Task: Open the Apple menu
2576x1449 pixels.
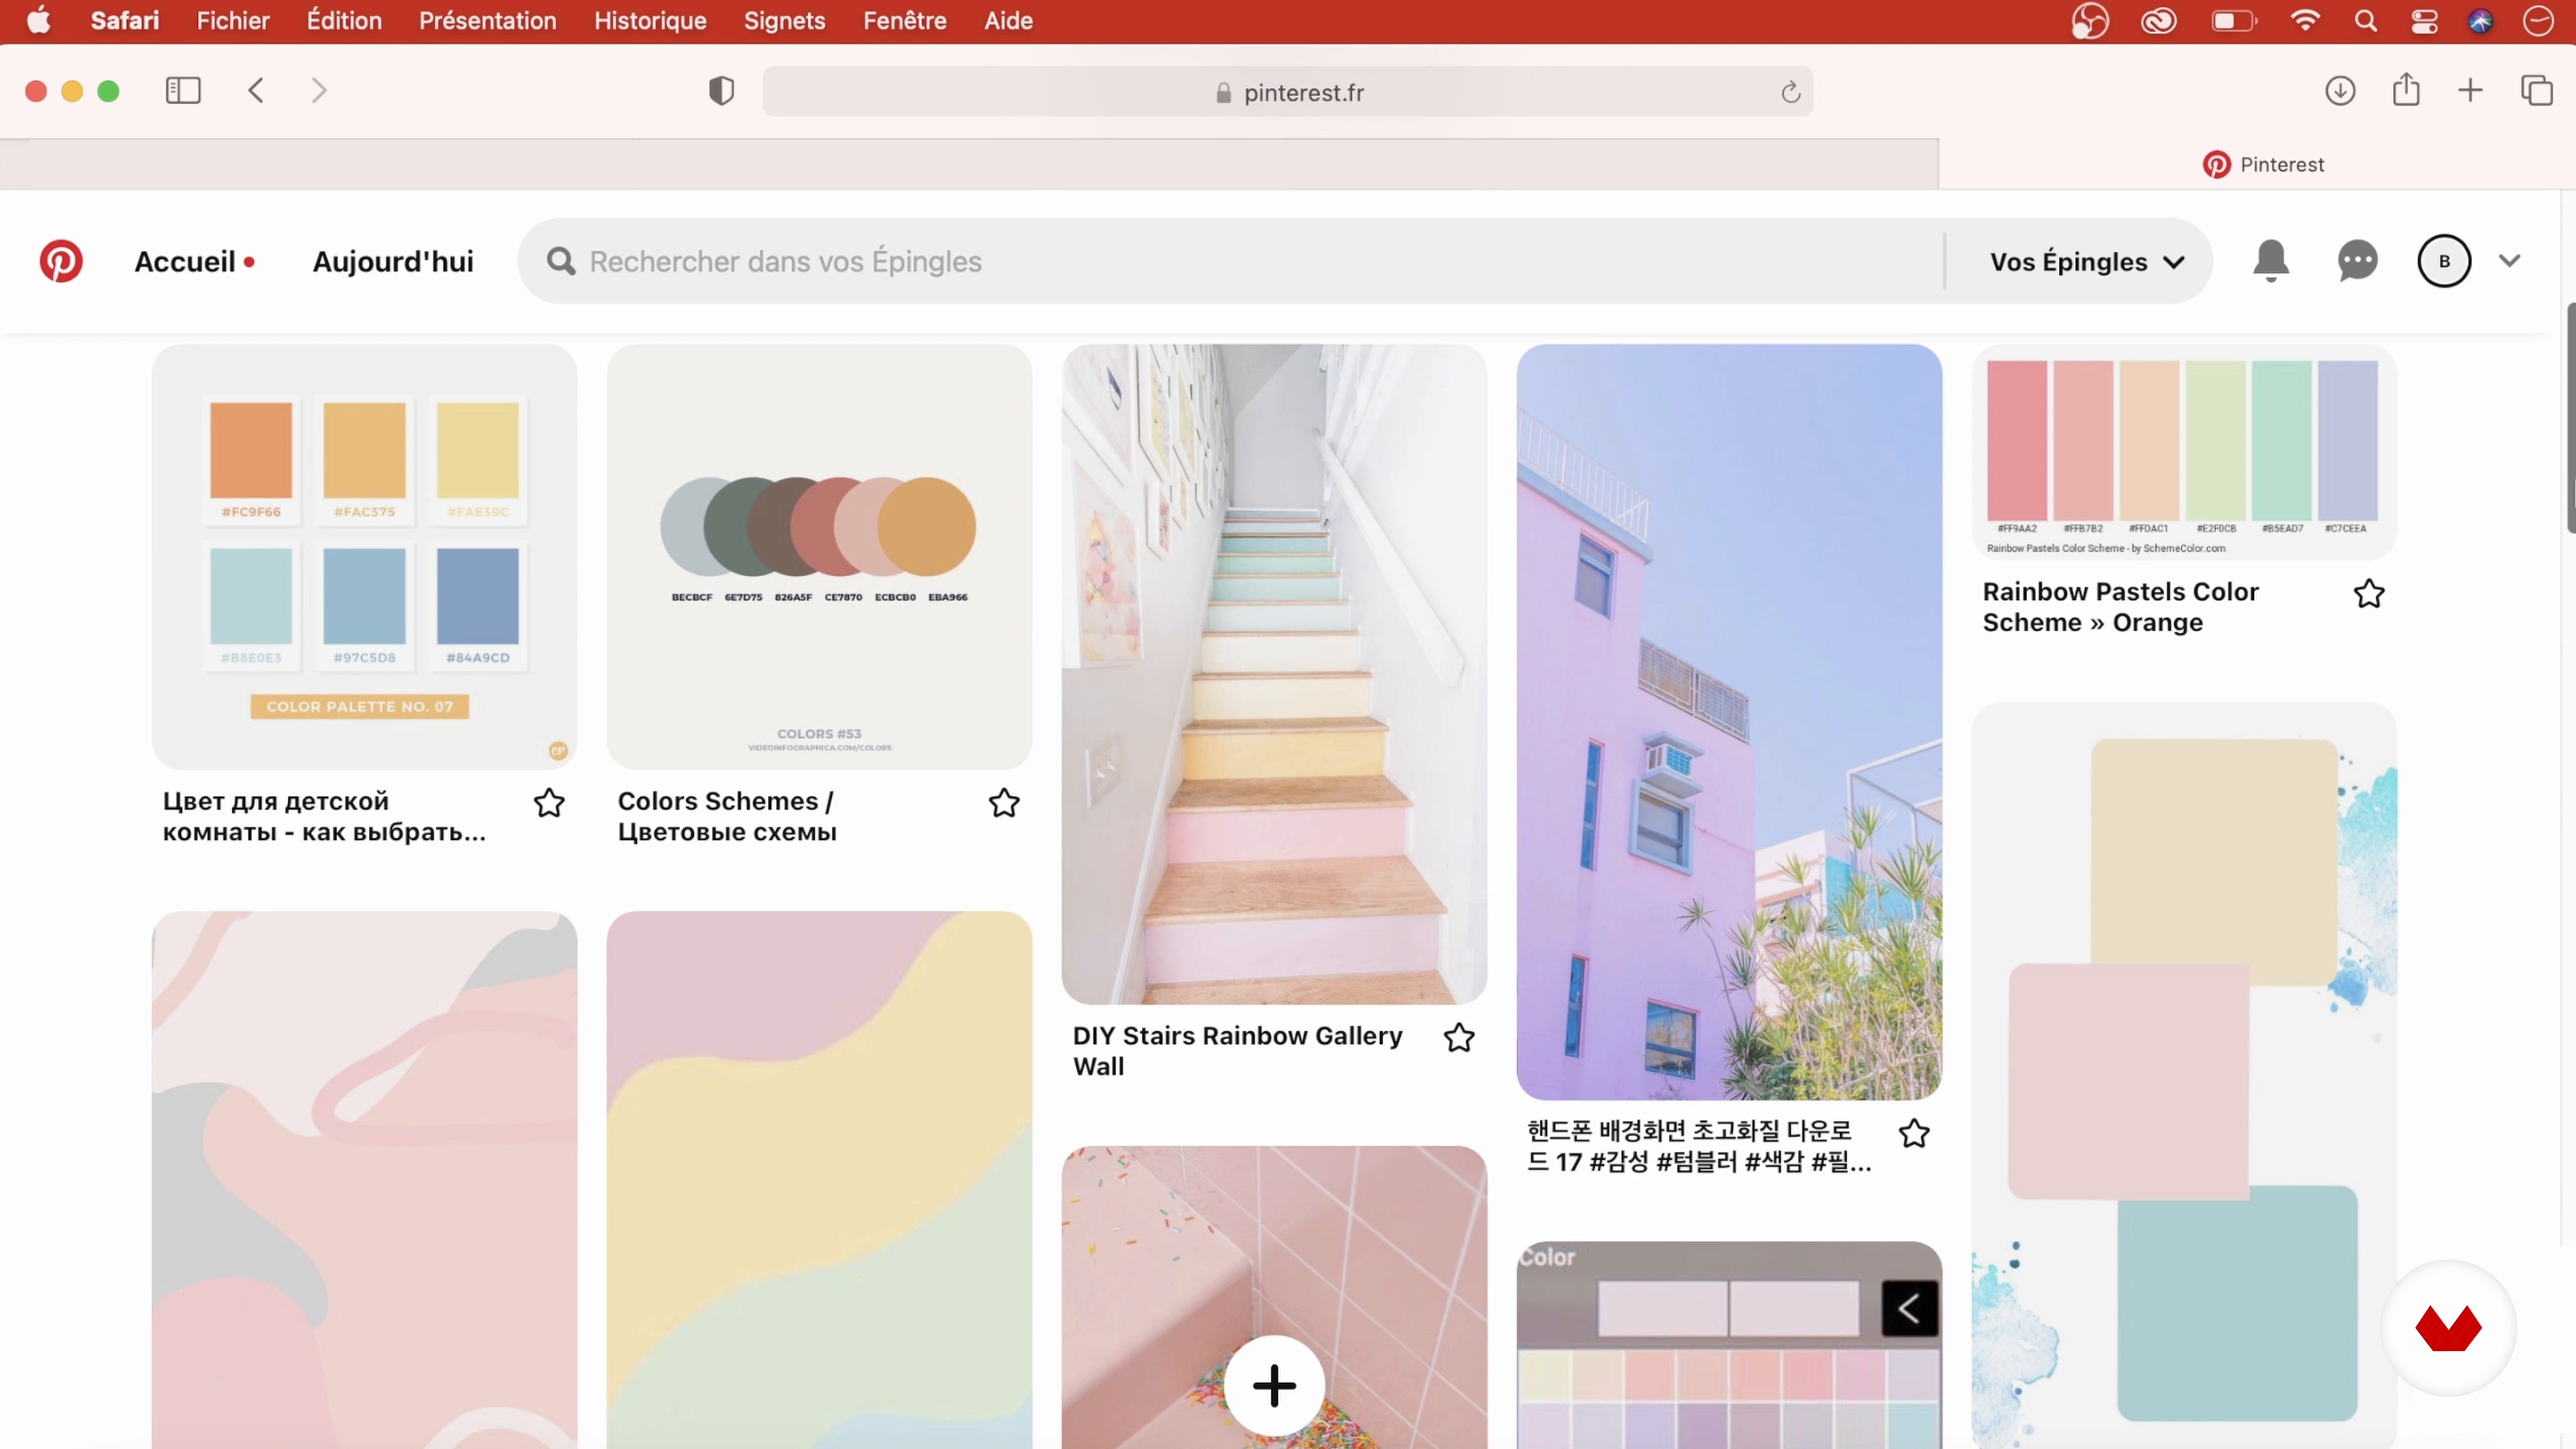Action: point(38,20)
